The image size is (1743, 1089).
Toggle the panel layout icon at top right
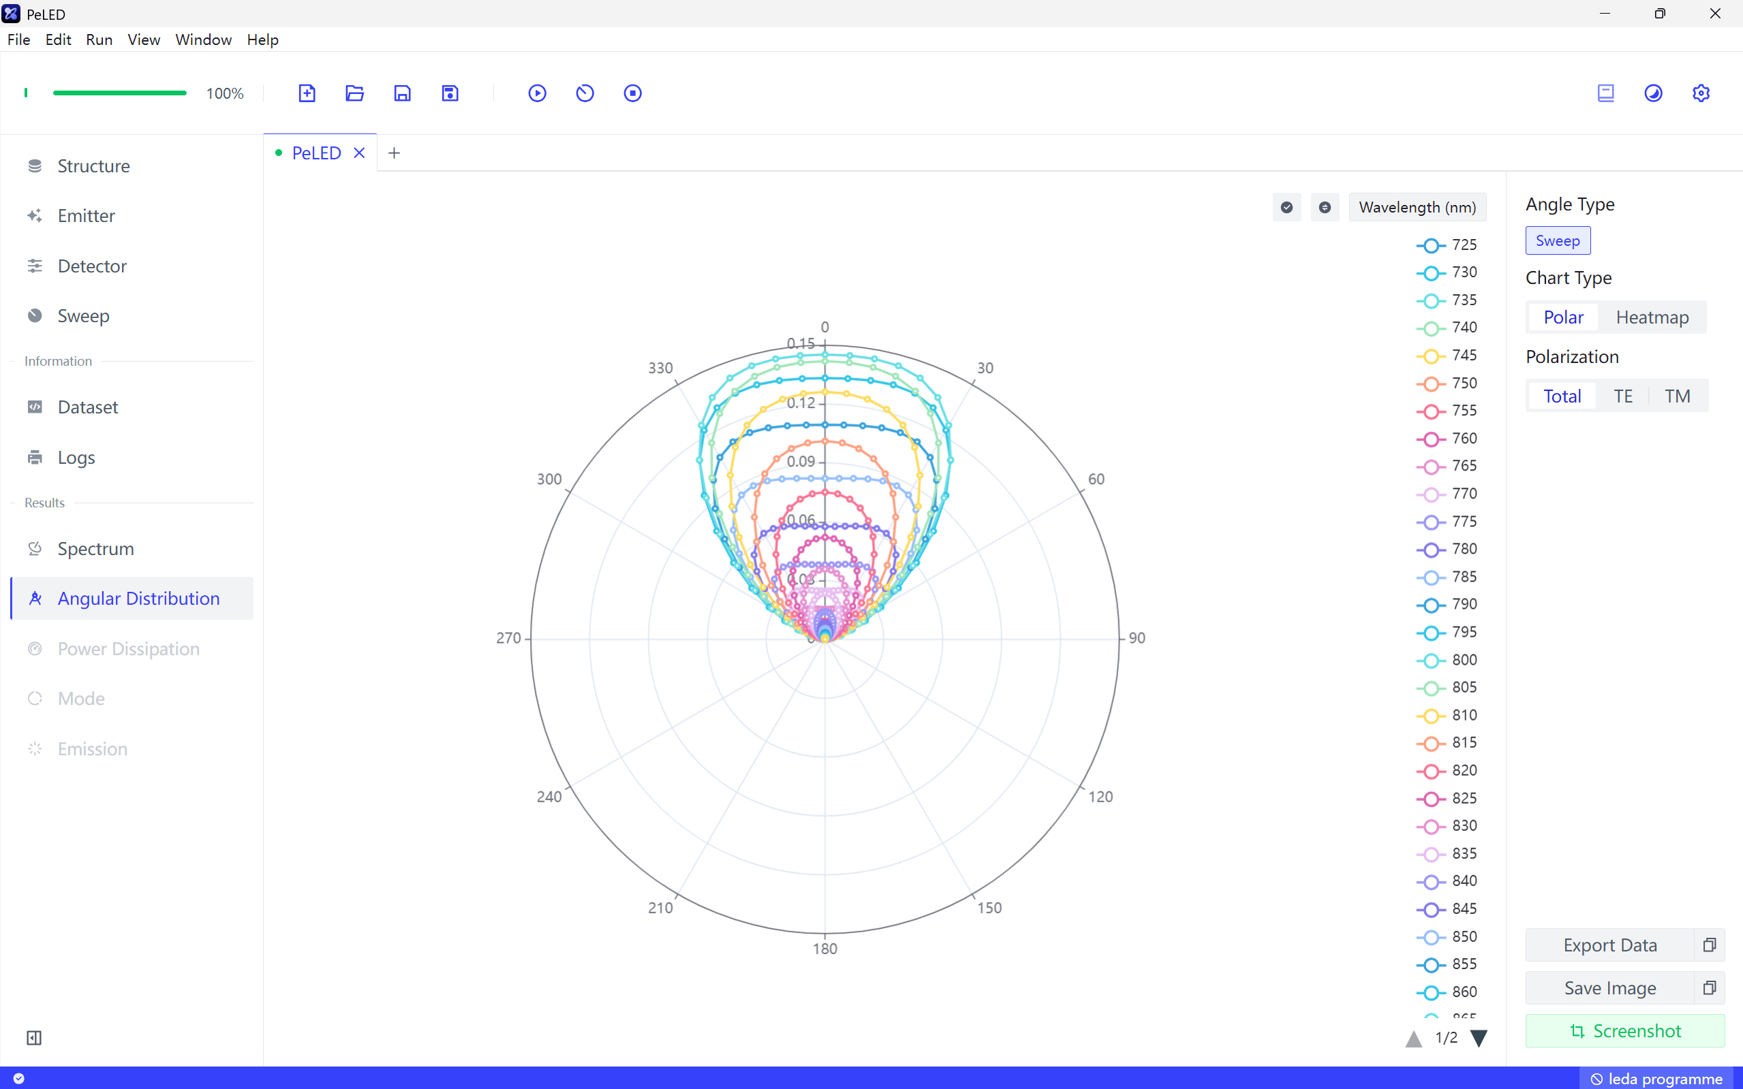pos(1606,93)
